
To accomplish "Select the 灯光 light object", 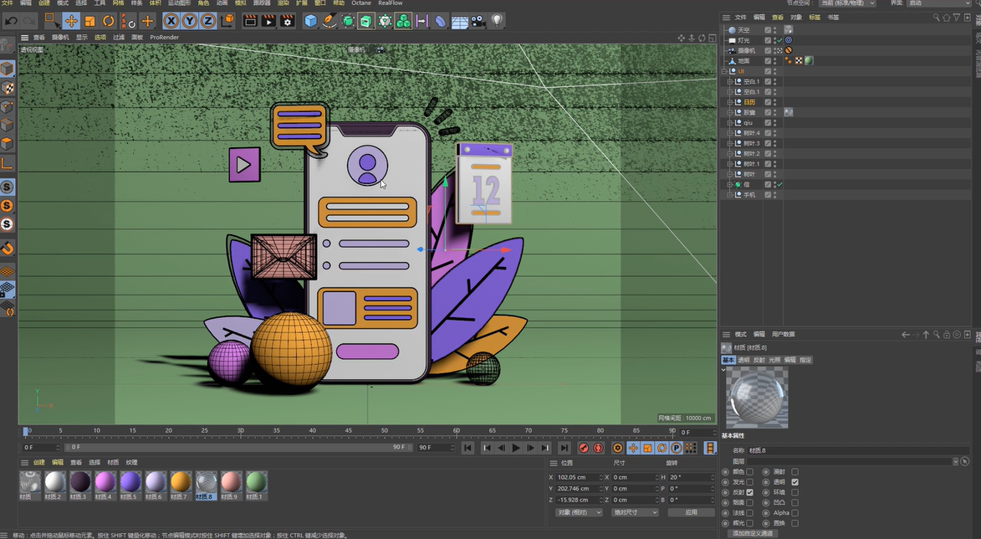I will pos(743,40).
